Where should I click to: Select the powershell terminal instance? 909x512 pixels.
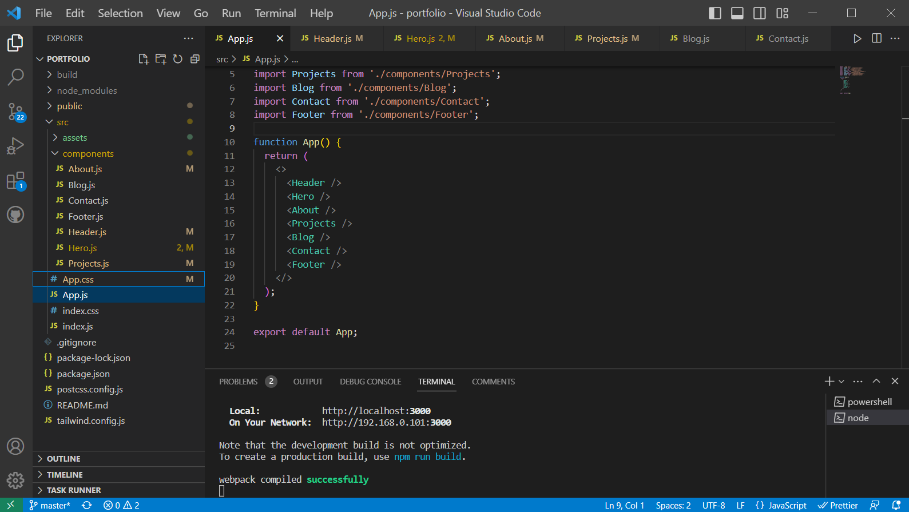coord(867,402)
